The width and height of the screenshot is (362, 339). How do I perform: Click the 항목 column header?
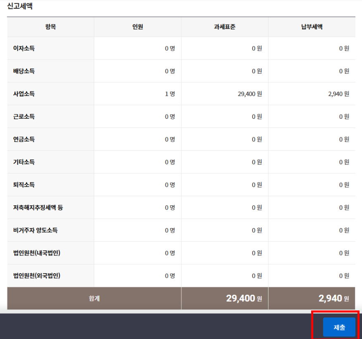point(50,27)
